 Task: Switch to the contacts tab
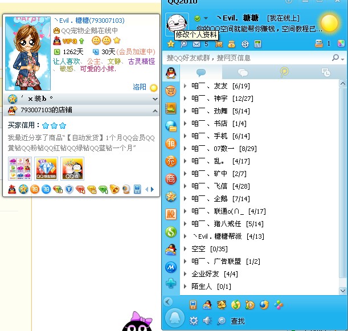[x=201, y=72]
